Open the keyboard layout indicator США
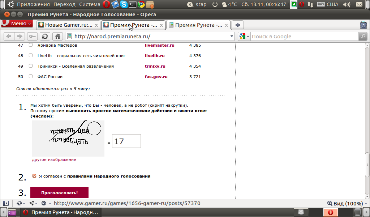The width and height of the screenshot is (370, 217). click(328, 4)
